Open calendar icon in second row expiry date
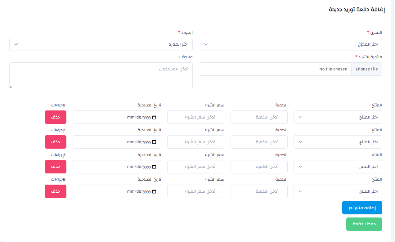Viewport: 395px width, 242px height. pyautogui.click(x=155, y=142)
